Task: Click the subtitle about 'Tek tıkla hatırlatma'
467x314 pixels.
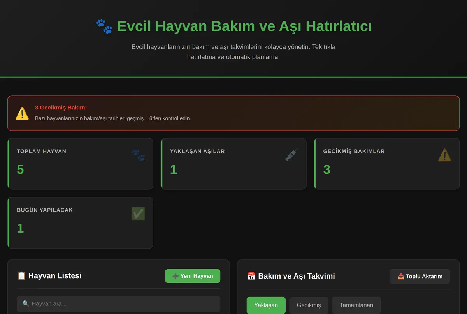Action: click(233, 52)
